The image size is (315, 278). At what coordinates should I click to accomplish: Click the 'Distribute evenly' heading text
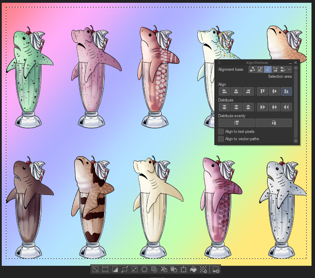pyautogui.click(x=232, y=116)
